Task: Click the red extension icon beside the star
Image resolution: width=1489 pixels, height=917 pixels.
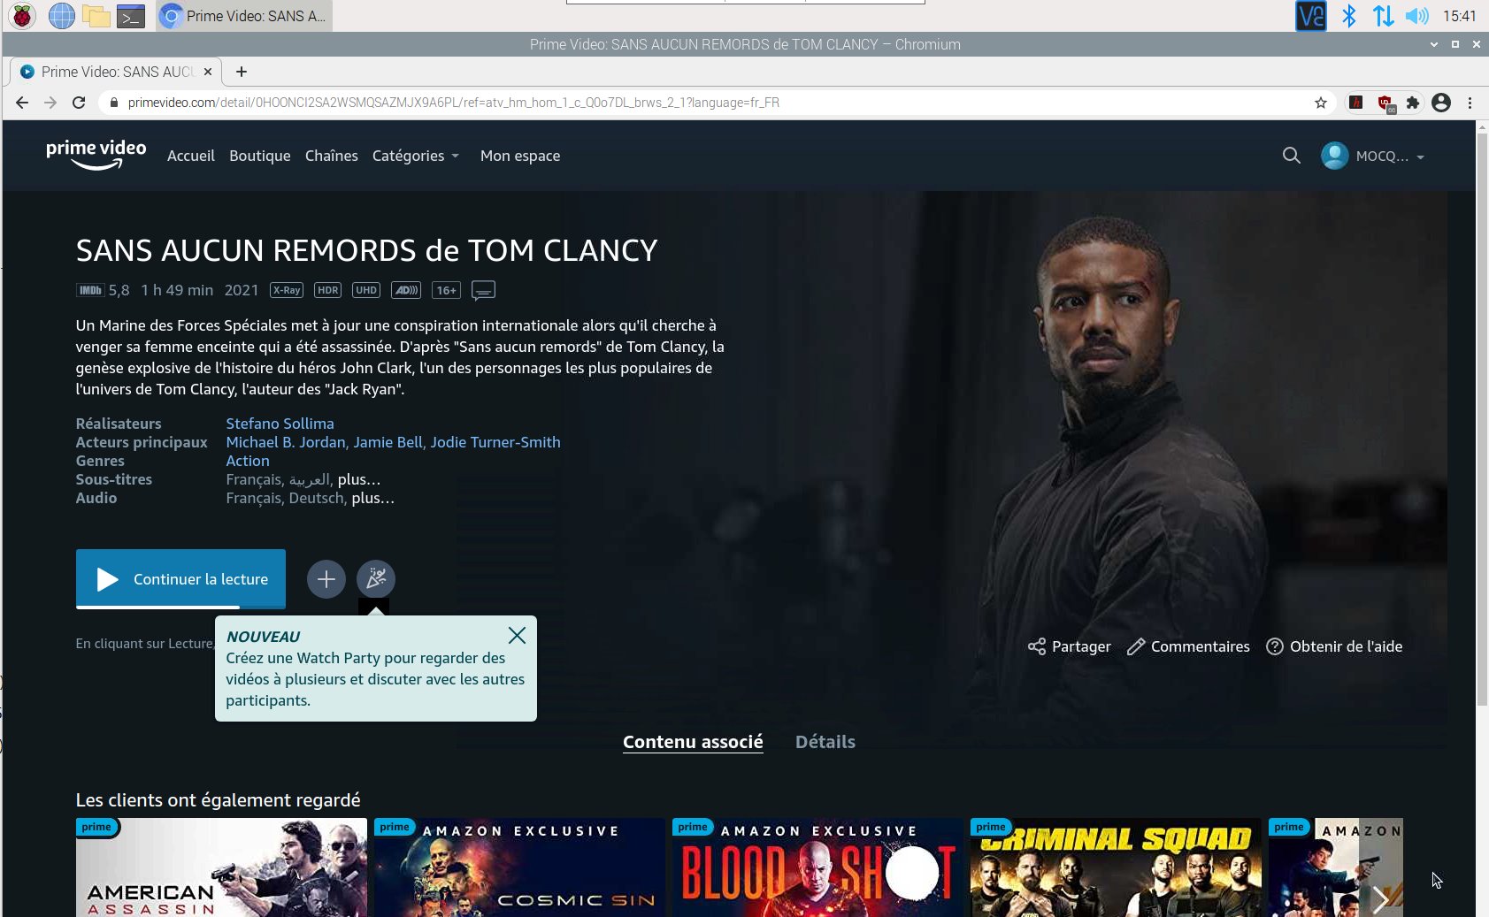Action: click(x=1355, y=103)
